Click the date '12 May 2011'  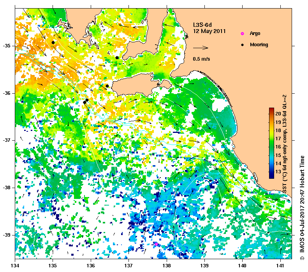[x=209, y=31]
